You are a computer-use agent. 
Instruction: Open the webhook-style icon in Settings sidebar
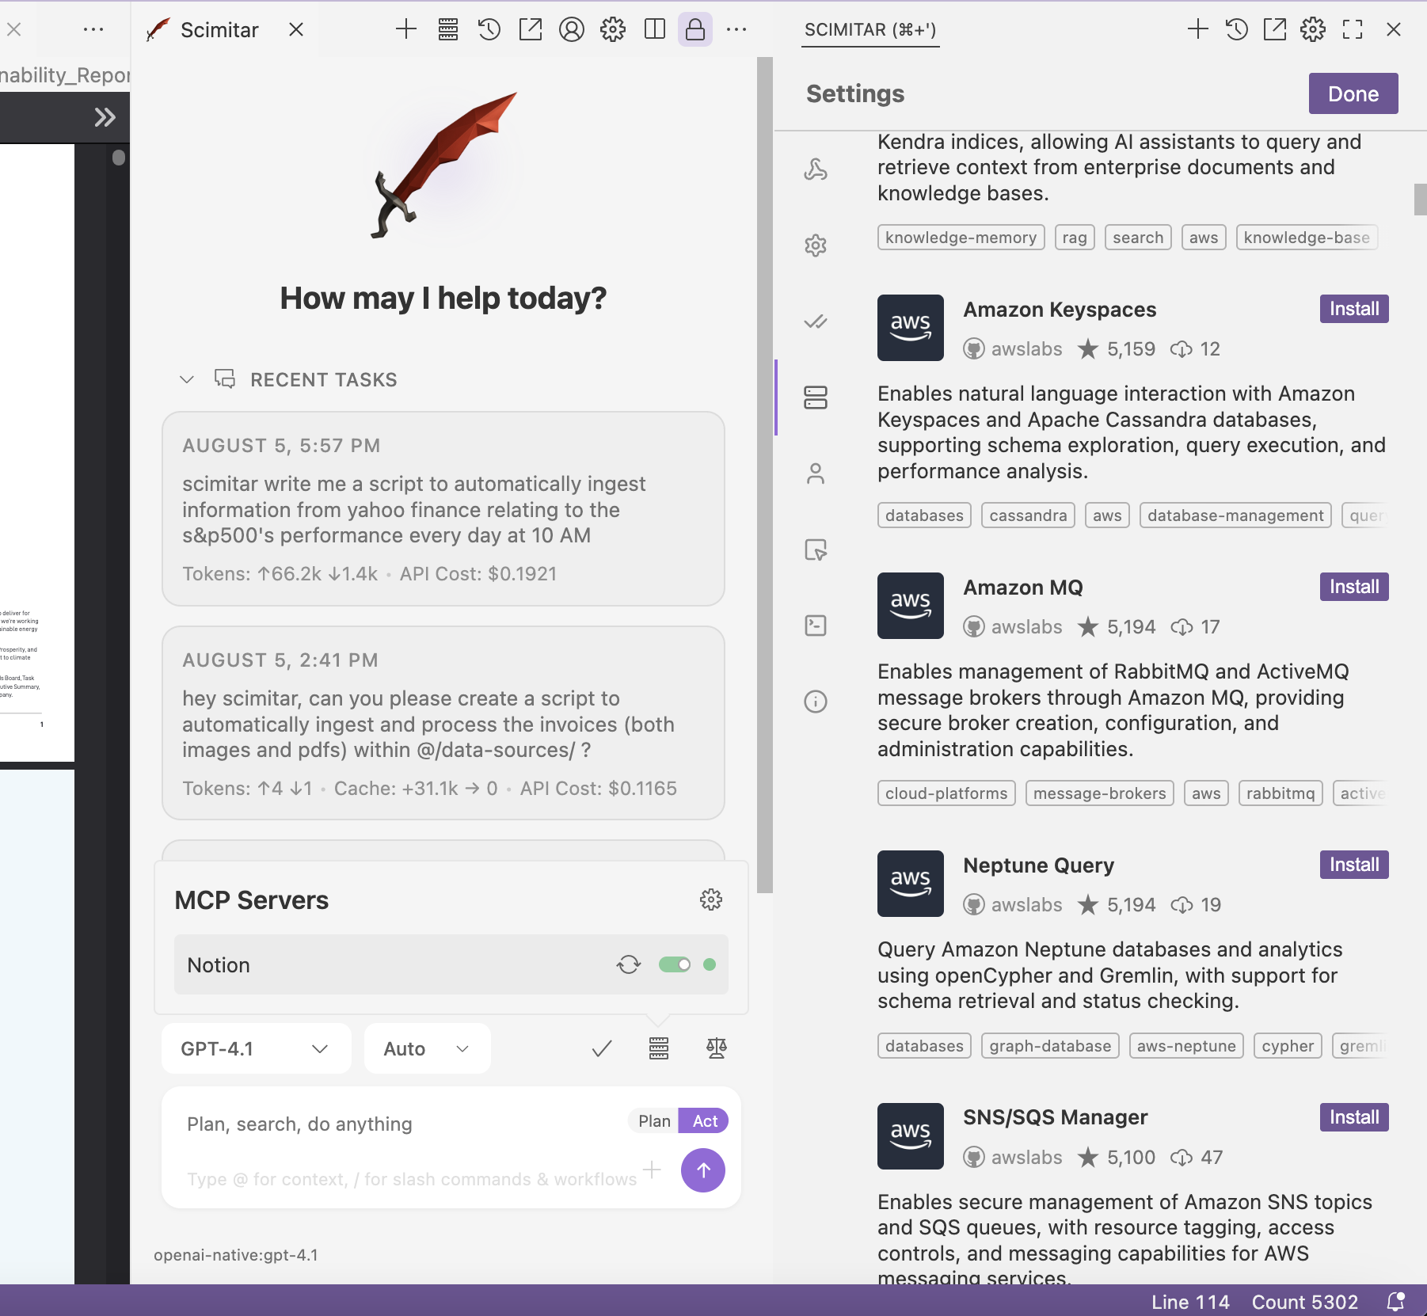pyautogui.click(x=816, y=169)
